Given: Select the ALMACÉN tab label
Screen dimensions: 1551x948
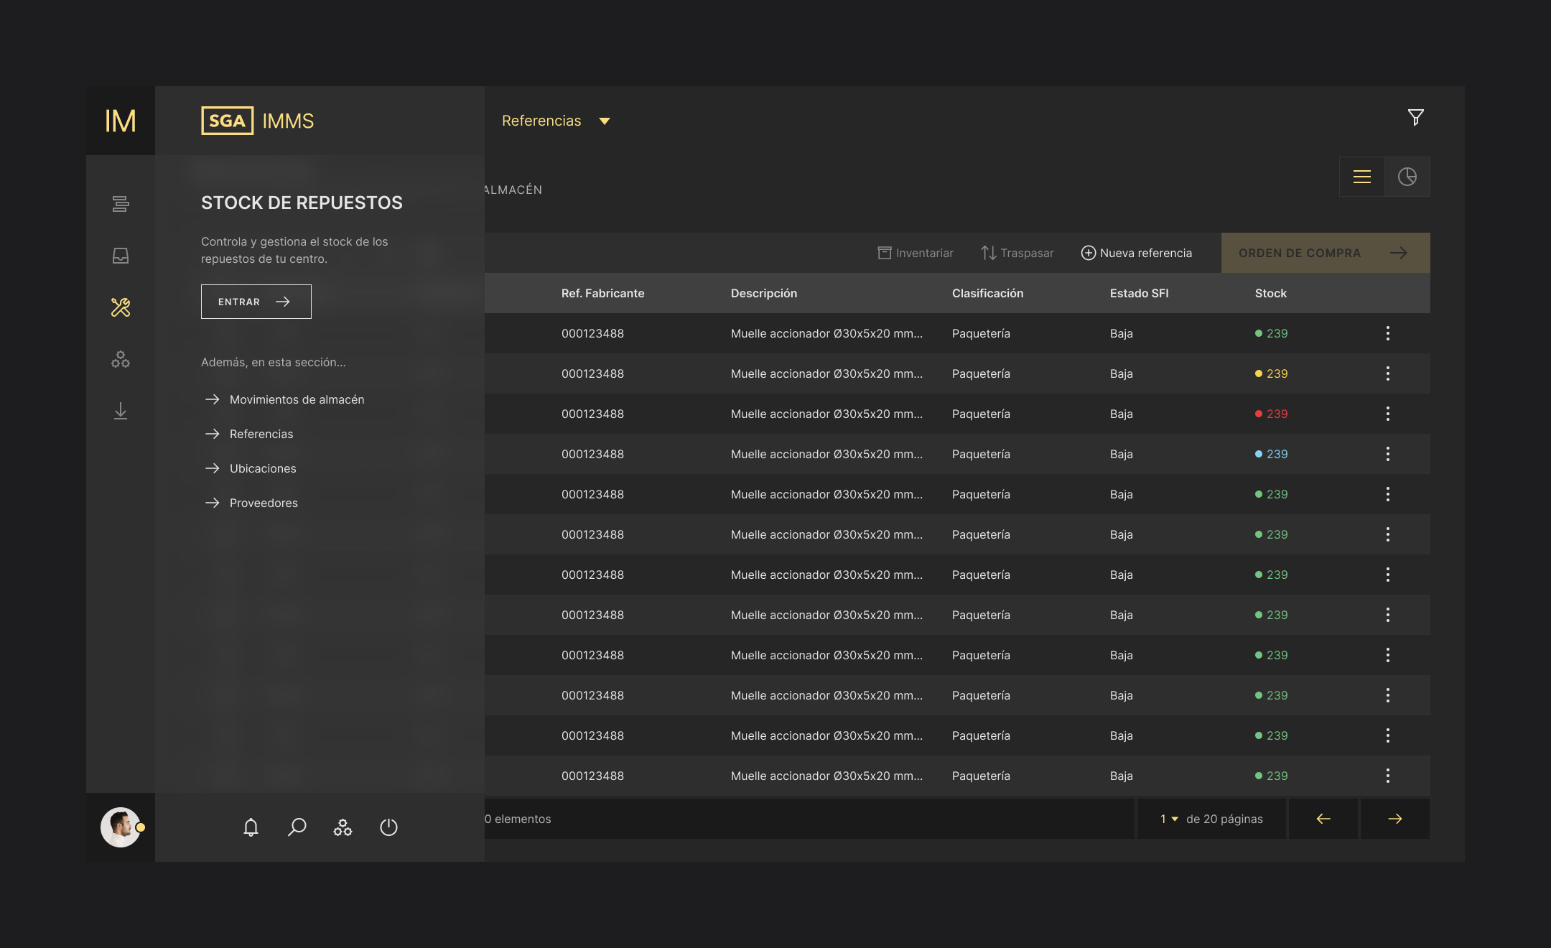Looking at the screenshot, I should point(513,190).
